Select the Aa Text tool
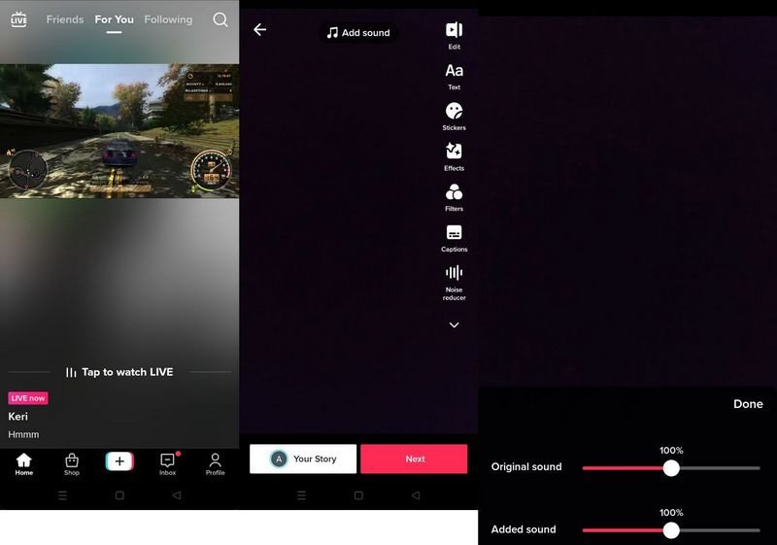Screen dimensions: 777x545 coord(454,77)
